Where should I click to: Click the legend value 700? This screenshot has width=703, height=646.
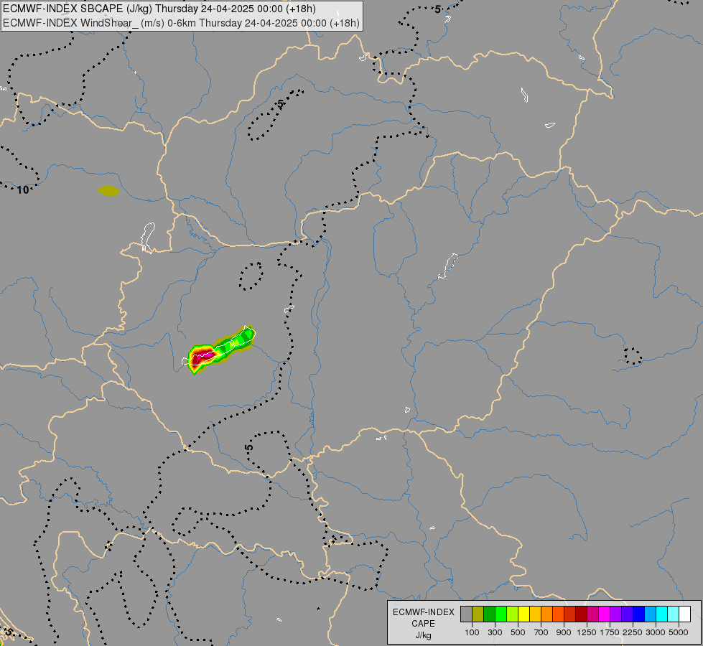pyautogui.click(x=541, y=632)
